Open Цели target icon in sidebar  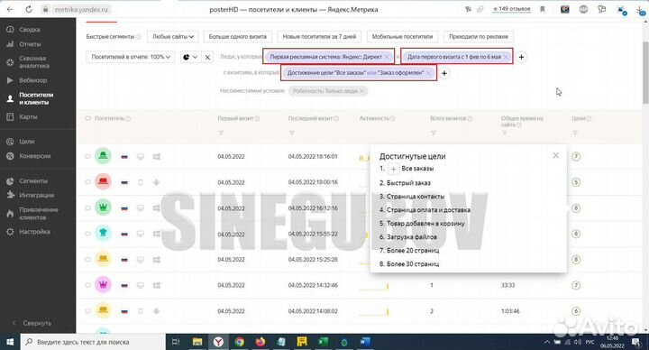[x=10, y=142]
